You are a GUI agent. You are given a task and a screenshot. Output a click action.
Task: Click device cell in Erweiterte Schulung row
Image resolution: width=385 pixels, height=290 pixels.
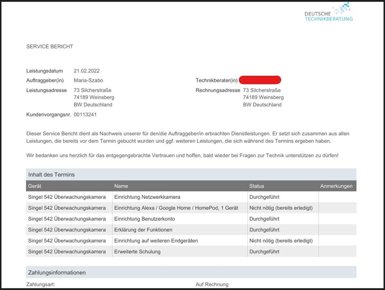pyautogui.click(x=69, y=251)
